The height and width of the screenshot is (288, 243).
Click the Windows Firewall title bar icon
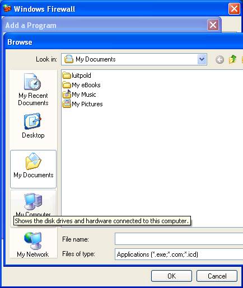pos(7,9)
